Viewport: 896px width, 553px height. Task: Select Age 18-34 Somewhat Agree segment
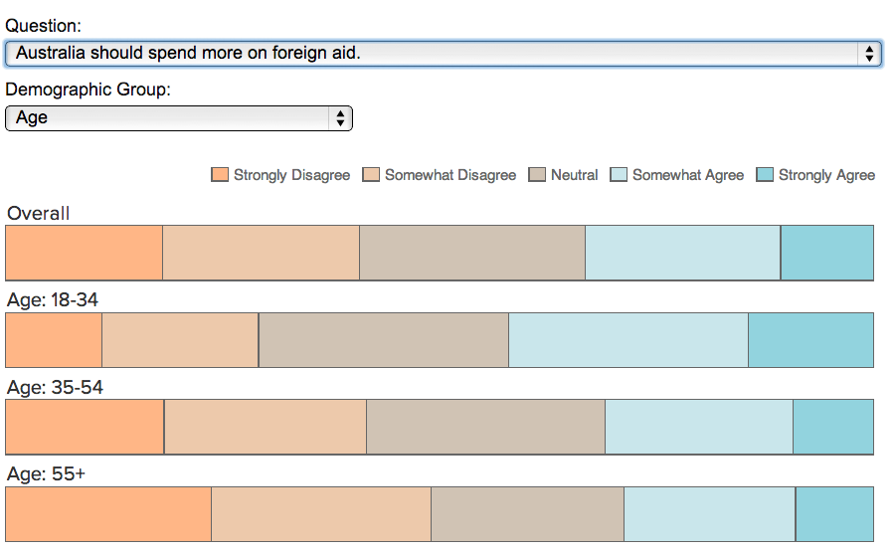[628, 340]
